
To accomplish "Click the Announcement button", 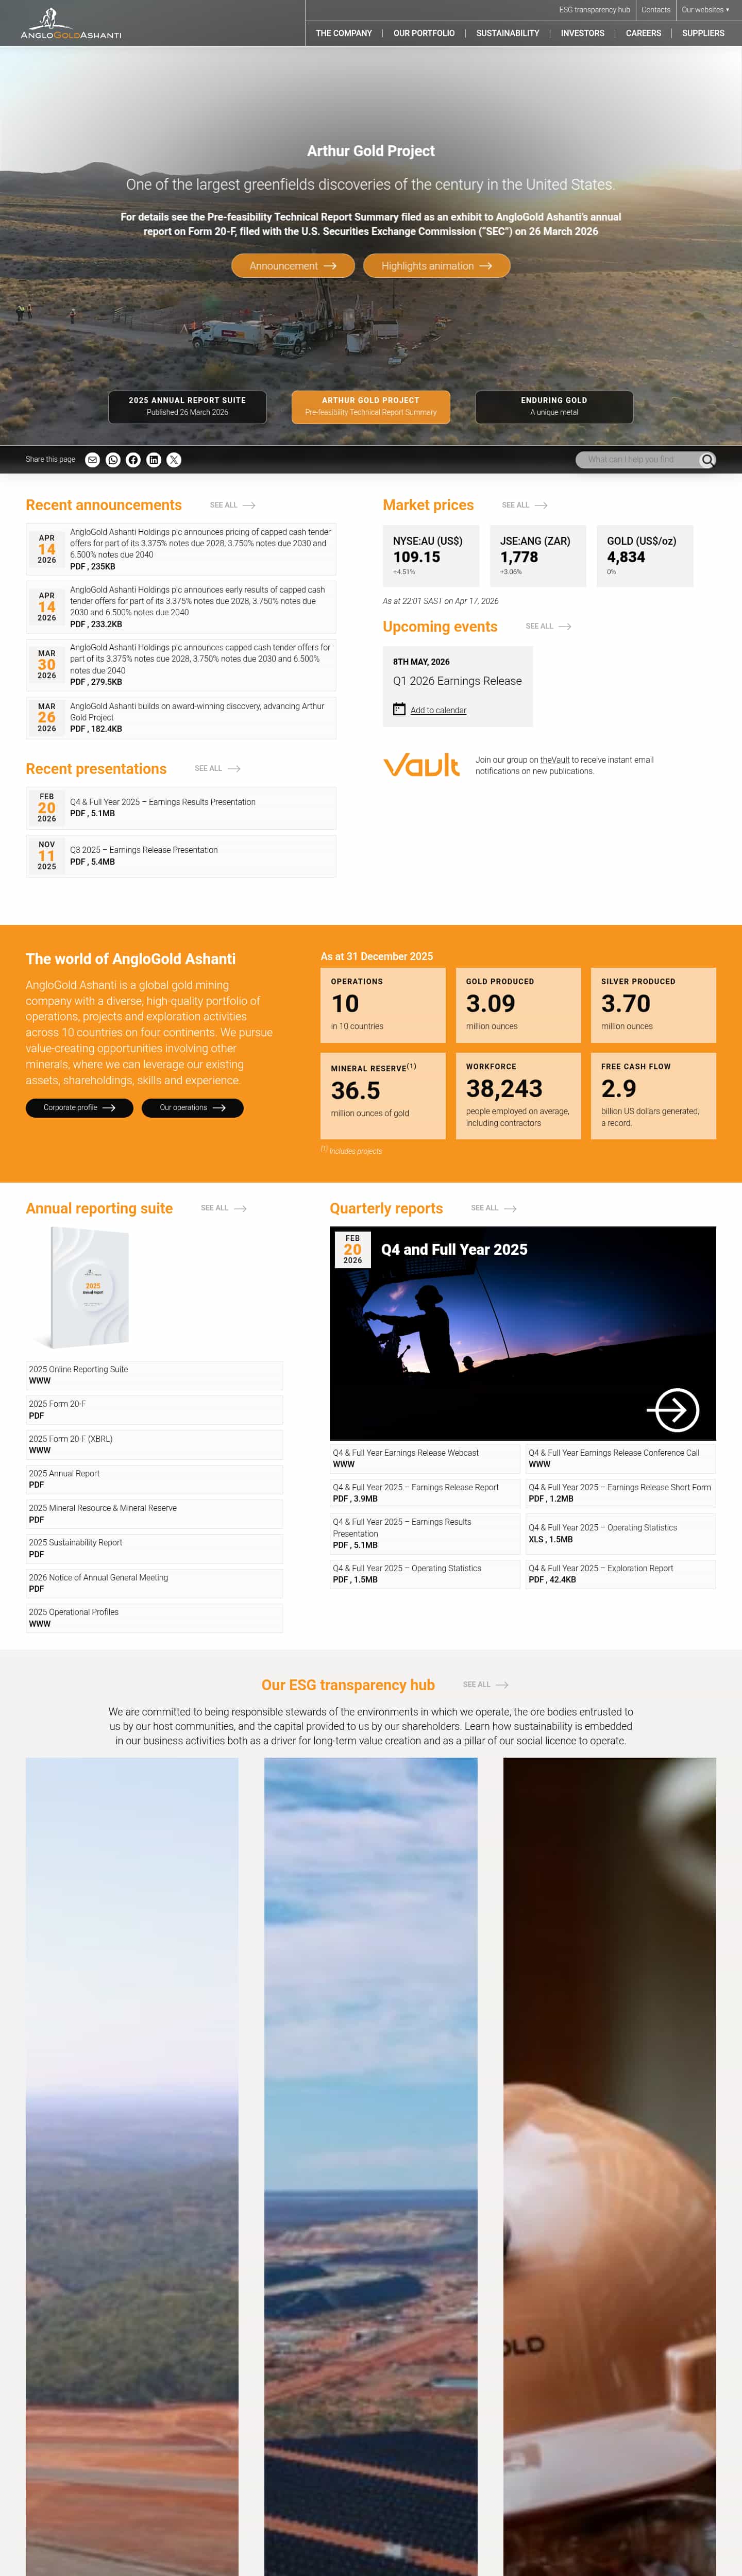I will pyautogui.click(x=293, y=266).
